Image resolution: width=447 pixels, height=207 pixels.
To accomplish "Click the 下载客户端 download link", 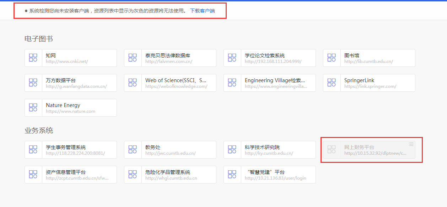I will point(202,11).
